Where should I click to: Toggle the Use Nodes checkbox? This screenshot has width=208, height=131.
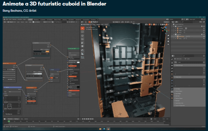(33, 22)
